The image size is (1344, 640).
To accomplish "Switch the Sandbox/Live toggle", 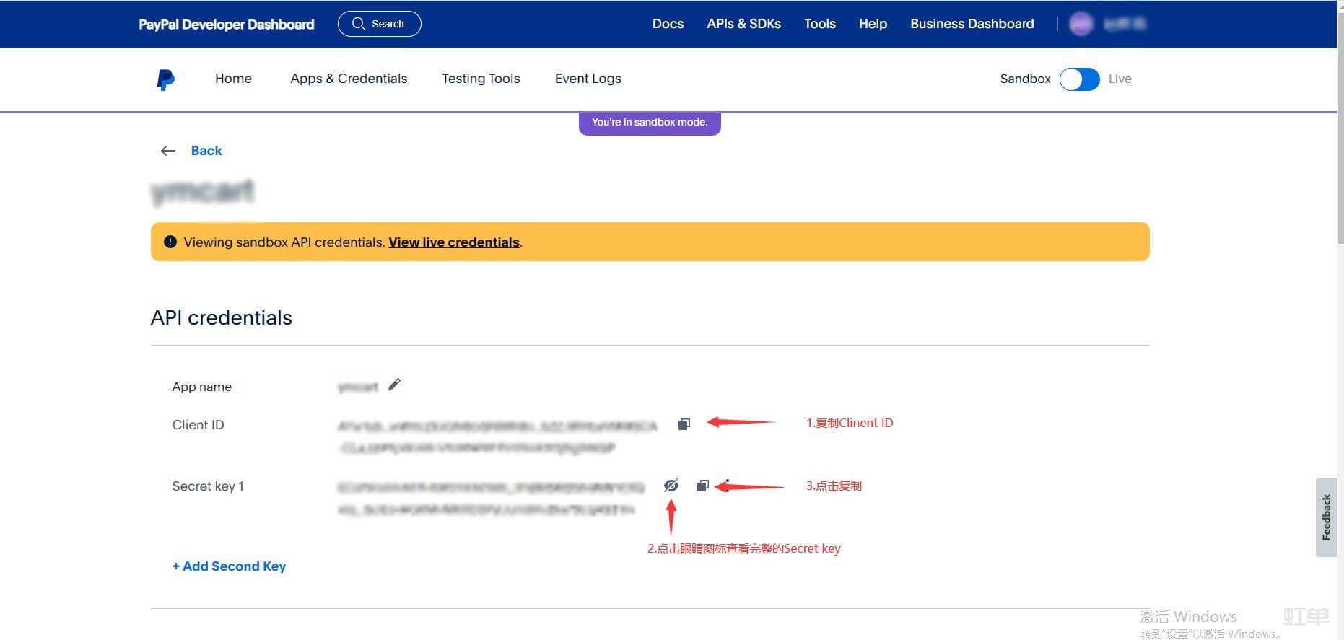I will pyautogui.click(x=1079, y=79).
